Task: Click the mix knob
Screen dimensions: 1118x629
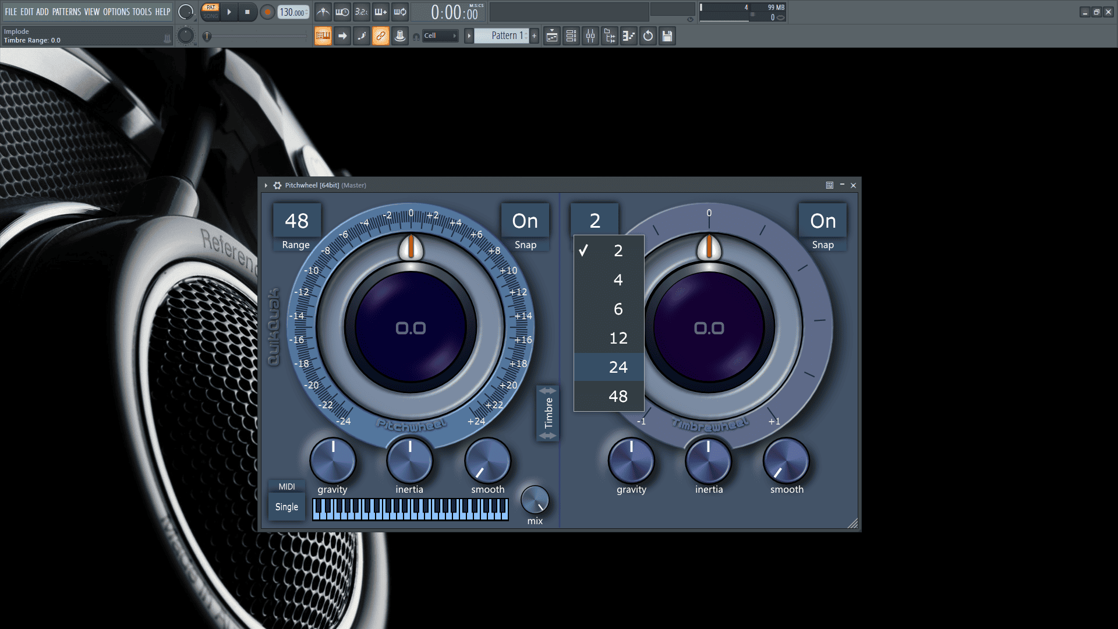Action: 535,500
